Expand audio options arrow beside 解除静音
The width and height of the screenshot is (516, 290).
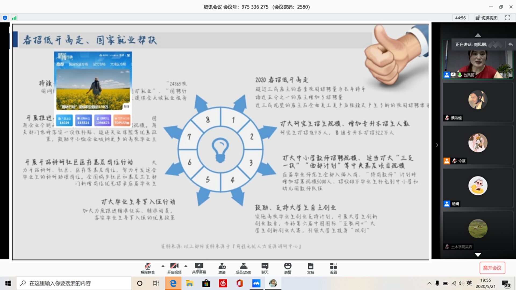[163, 266]
